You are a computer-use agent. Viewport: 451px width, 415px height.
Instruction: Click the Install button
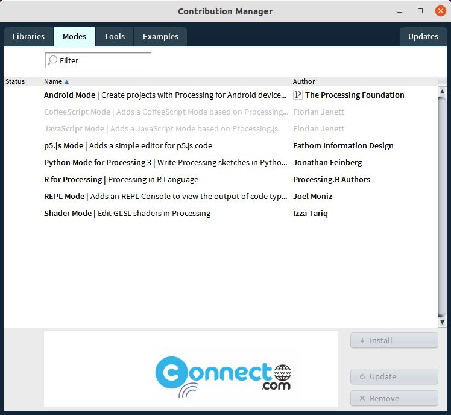394,340
